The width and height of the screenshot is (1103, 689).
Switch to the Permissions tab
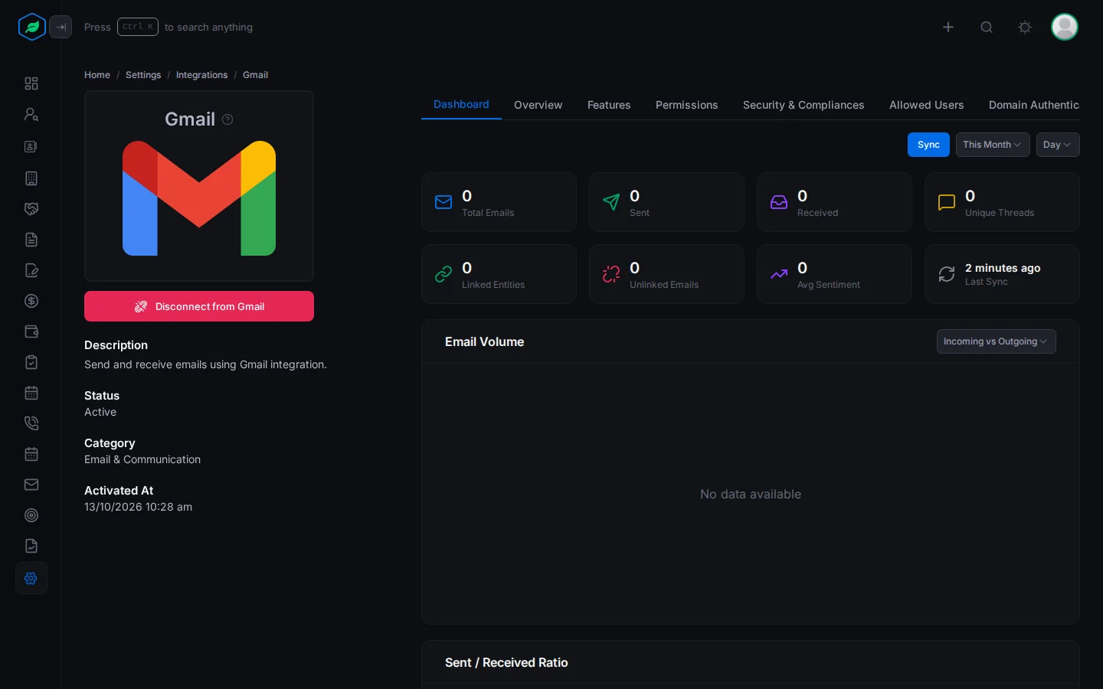[x=687, y=105]
